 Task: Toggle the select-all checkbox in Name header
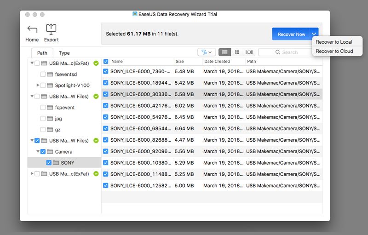(x=106, y=62)
